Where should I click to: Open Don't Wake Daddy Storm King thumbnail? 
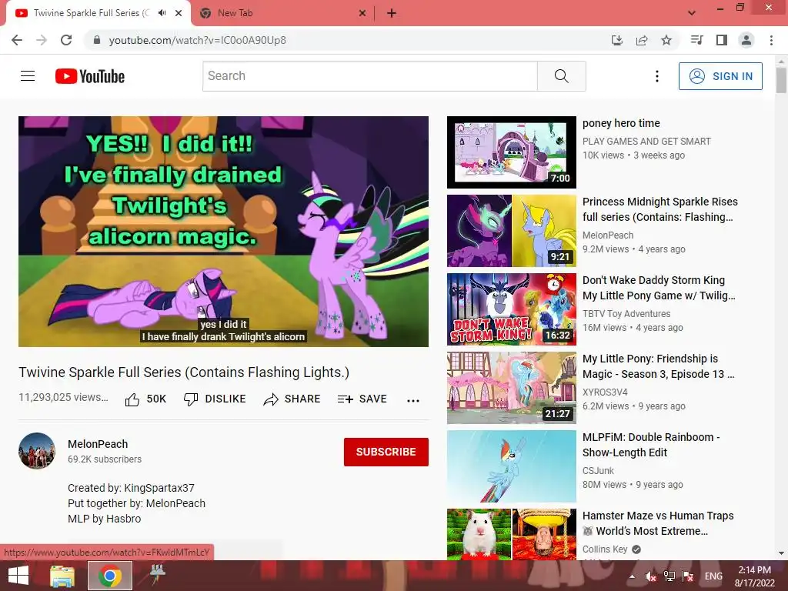512,309
